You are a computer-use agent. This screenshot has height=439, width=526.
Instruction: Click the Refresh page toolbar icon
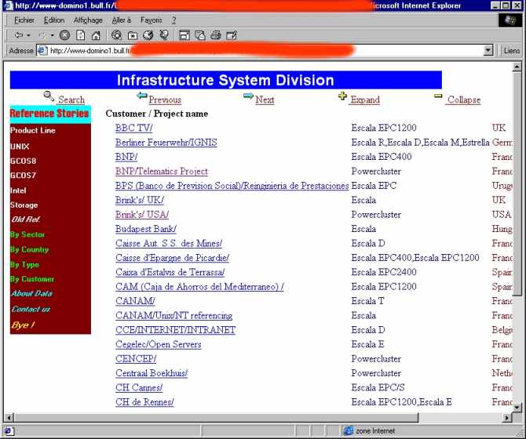pyautogui.click(x=81, y=34)
